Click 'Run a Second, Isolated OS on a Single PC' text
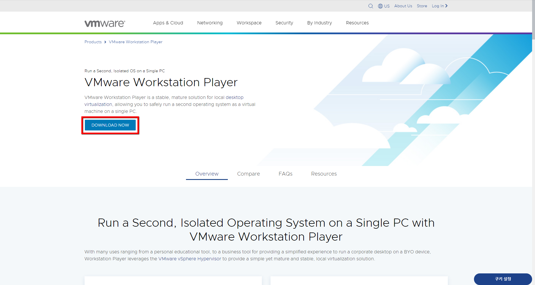Screen dimensions: 535x285 (x=125, y=71)
